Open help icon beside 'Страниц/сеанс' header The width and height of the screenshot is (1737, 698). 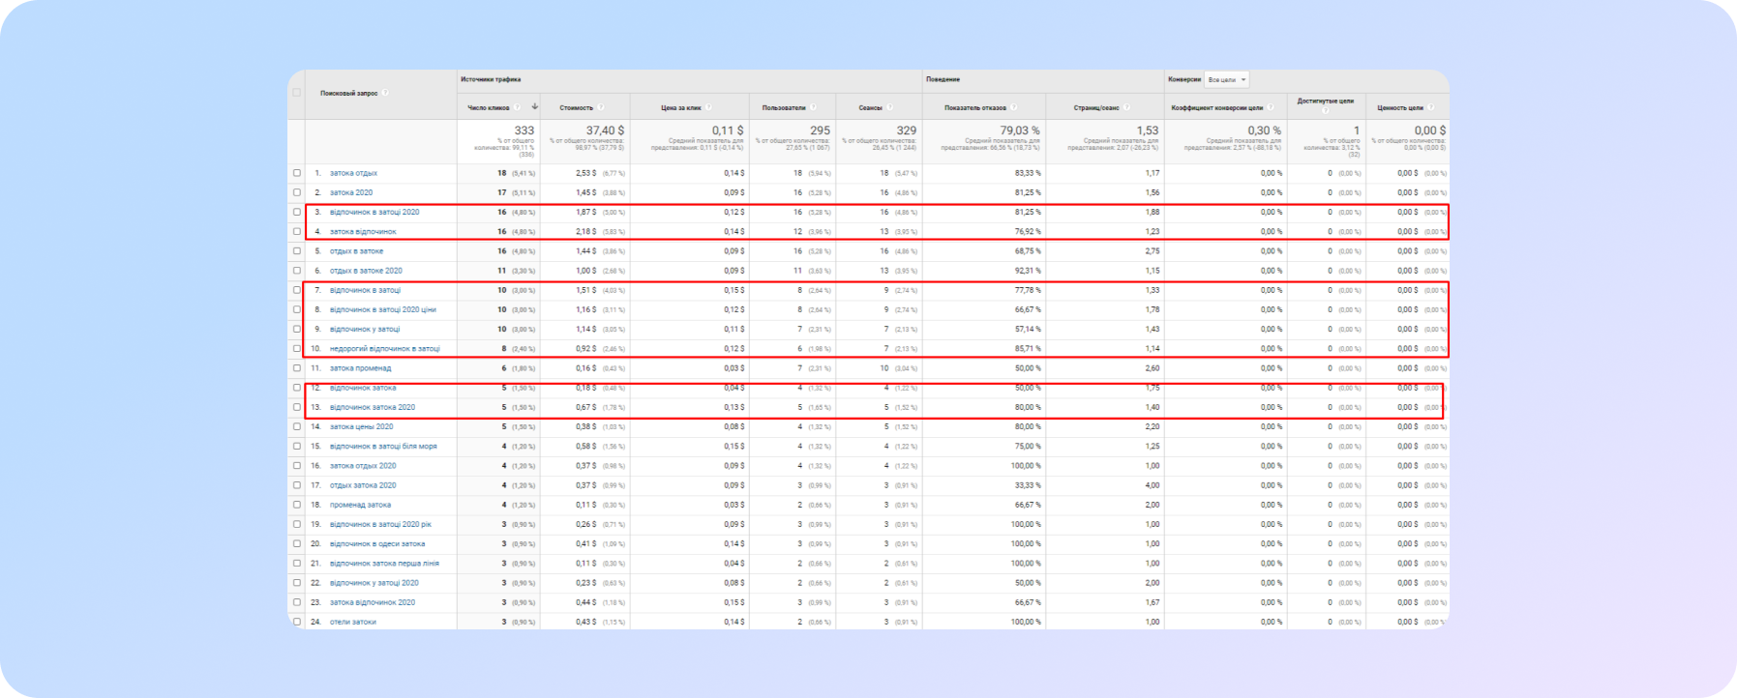pos(1127,107)
